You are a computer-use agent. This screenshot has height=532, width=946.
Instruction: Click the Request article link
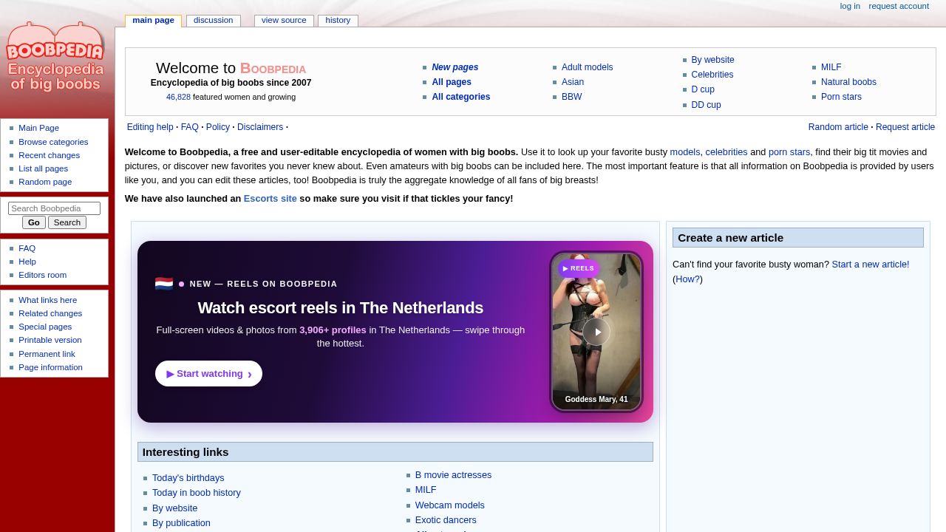(x=905, y=127)
